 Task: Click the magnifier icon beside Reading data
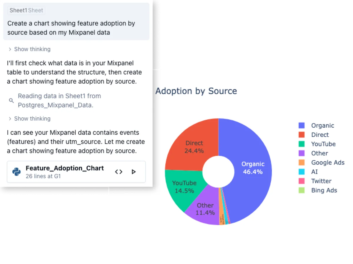pyautogui.click(x=11, y=100)
